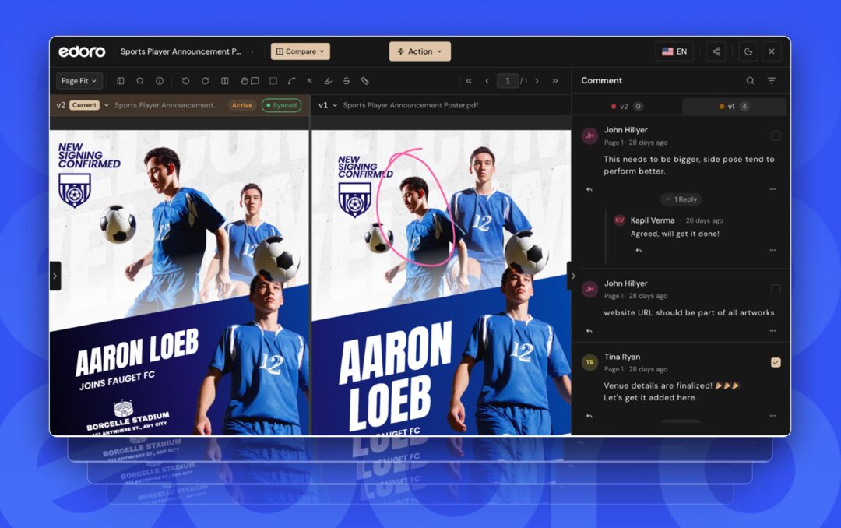Open the Page Fit zoom dropdown
Image resolution: width=841 pixels, height=528 pixels.
click(x=79, y=81)
